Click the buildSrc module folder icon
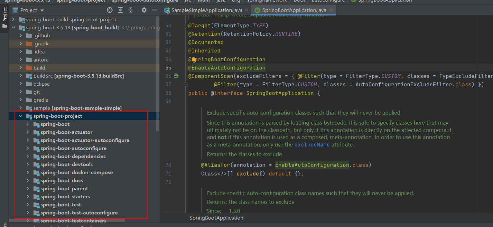The image size is (493, 227). click(x=29, y=76)
